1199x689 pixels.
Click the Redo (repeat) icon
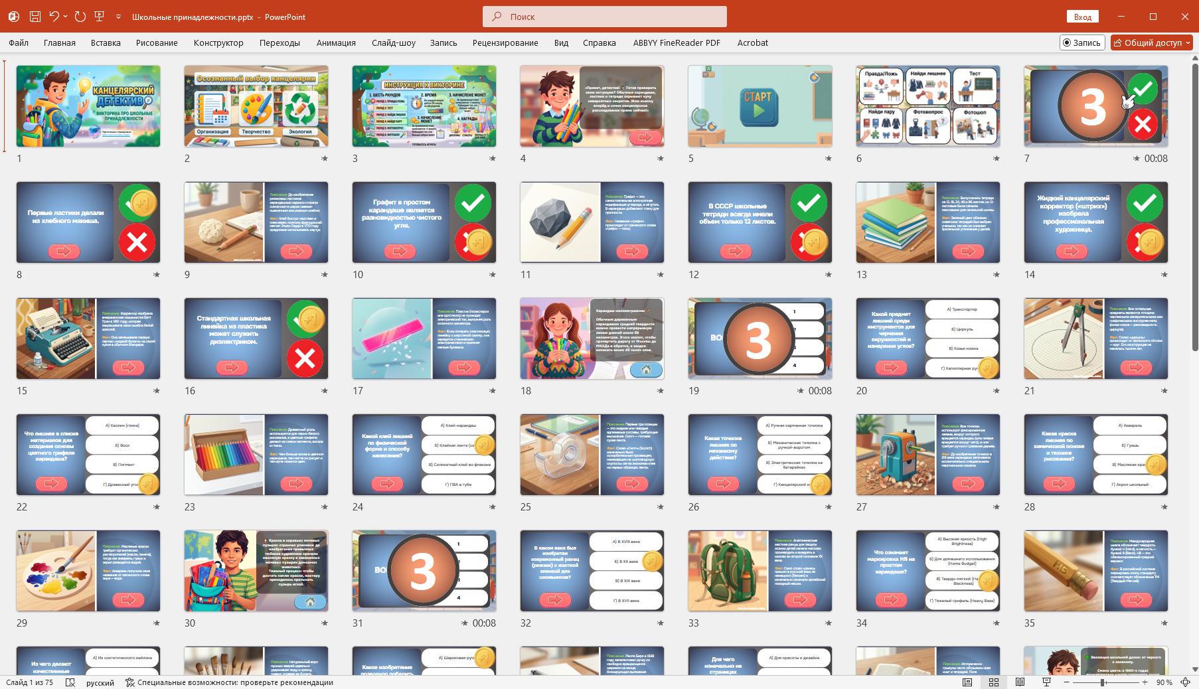tap(80, 17)
